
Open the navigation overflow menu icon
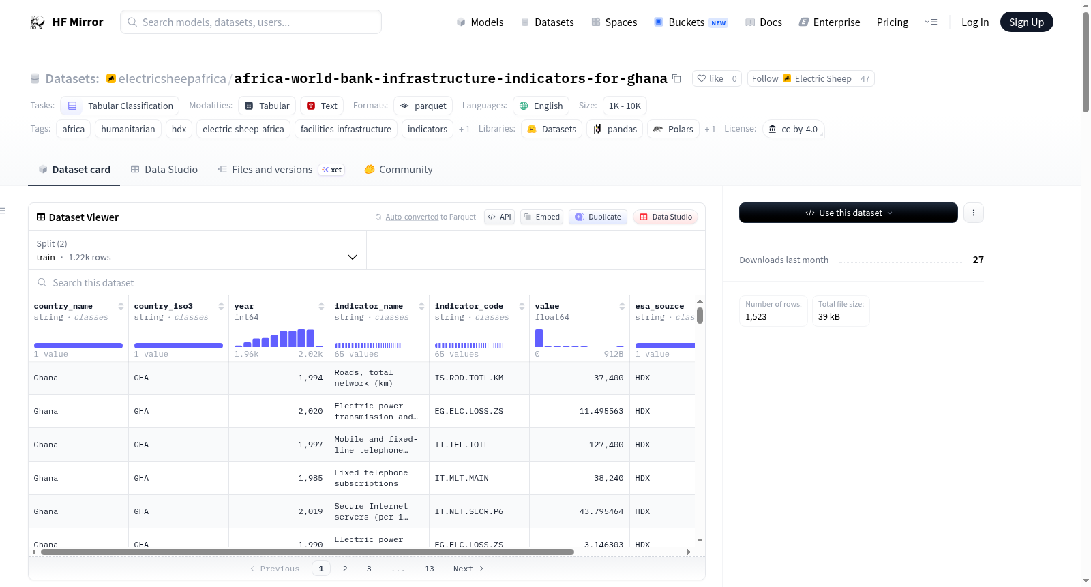pos(931,22)
